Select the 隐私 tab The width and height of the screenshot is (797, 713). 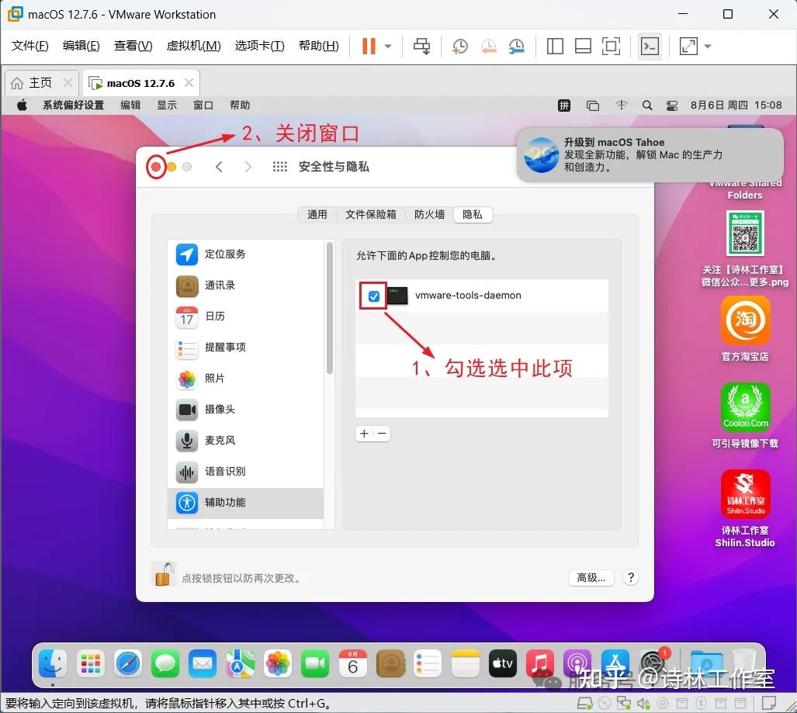click(473, 214)
